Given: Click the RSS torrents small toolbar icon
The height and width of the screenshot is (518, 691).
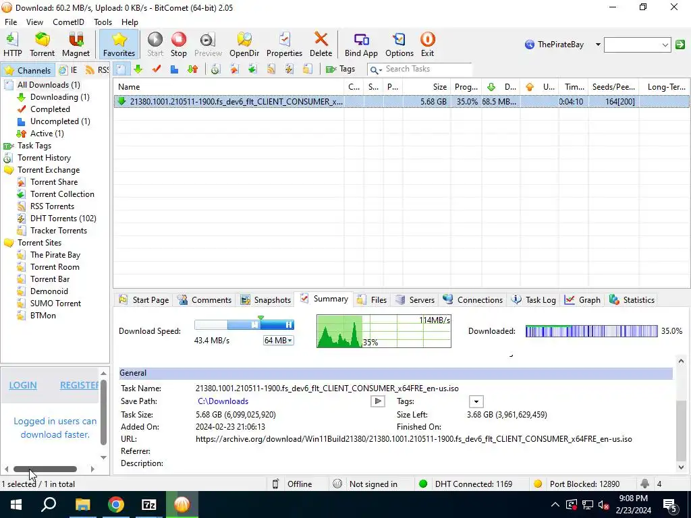Looking at the screenshot, I should pyautogui.click(x=271, y=69).
